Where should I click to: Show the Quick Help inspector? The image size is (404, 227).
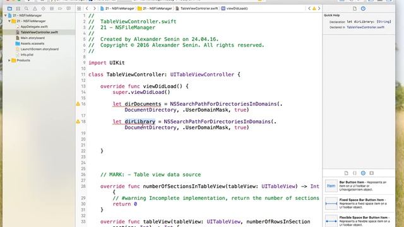click(363, 8)
